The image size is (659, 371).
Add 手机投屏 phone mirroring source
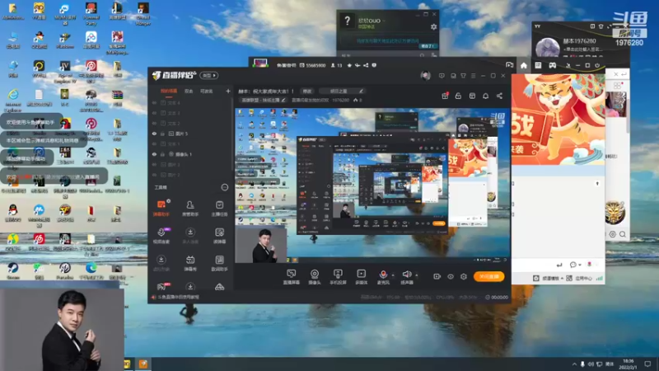pyautogui.click(x=338, y=277)
